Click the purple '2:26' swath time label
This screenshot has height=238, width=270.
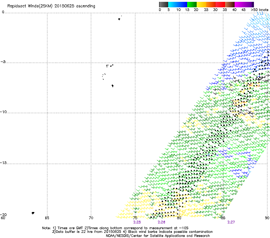(x=161, y=222)
